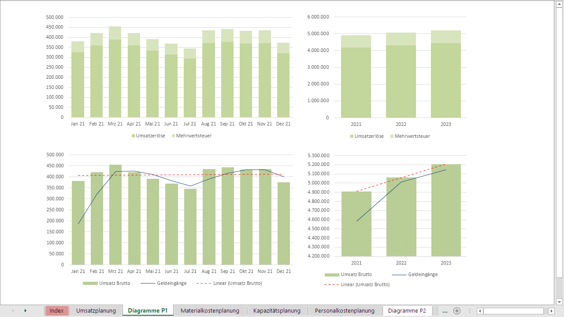Click the Jan 21 bar in bottom-left chart
The width and height of the screenshot is (564, 317).
(78, 223)
